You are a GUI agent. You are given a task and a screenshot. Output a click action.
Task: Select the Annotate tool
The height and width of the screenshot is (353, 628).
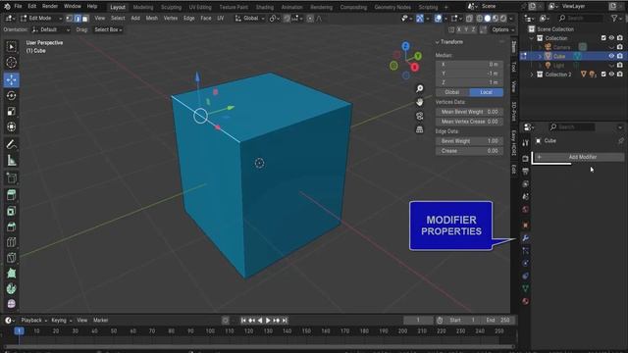pyautogui.click(x=11, y=144)
